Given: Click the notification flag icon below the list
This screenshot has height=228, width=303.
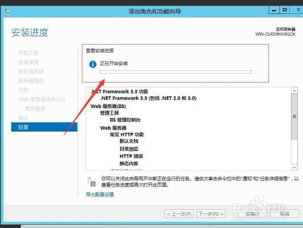Looking at the screenshot, I should tap(92, 181).
